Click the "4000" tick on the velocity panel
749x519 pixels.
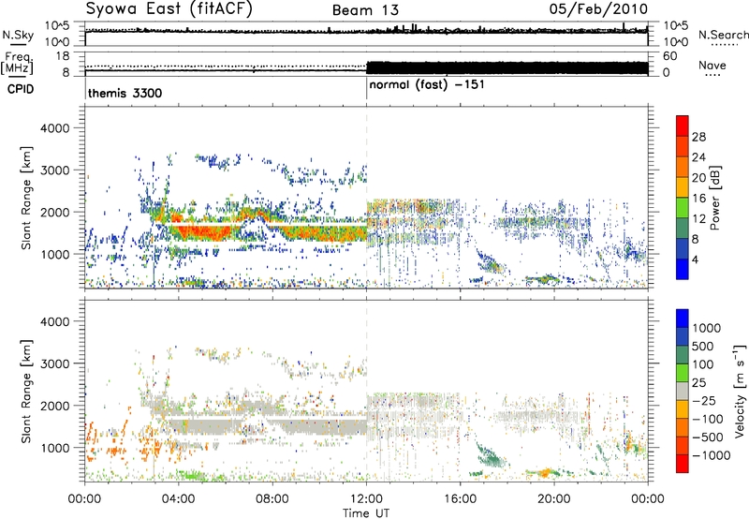[x=55, y=321]
